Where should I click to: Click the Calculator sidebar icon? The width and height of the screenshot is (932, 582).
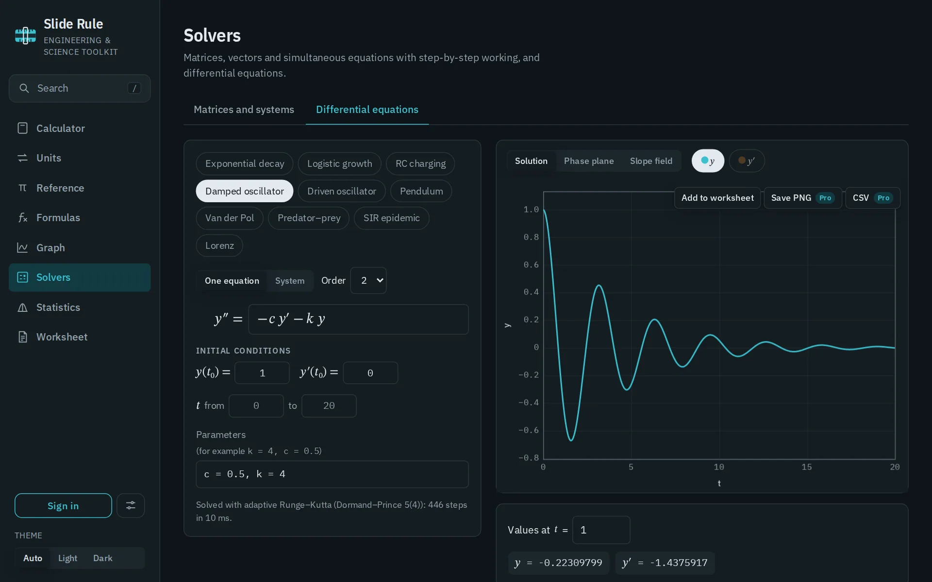coord(22,128)
